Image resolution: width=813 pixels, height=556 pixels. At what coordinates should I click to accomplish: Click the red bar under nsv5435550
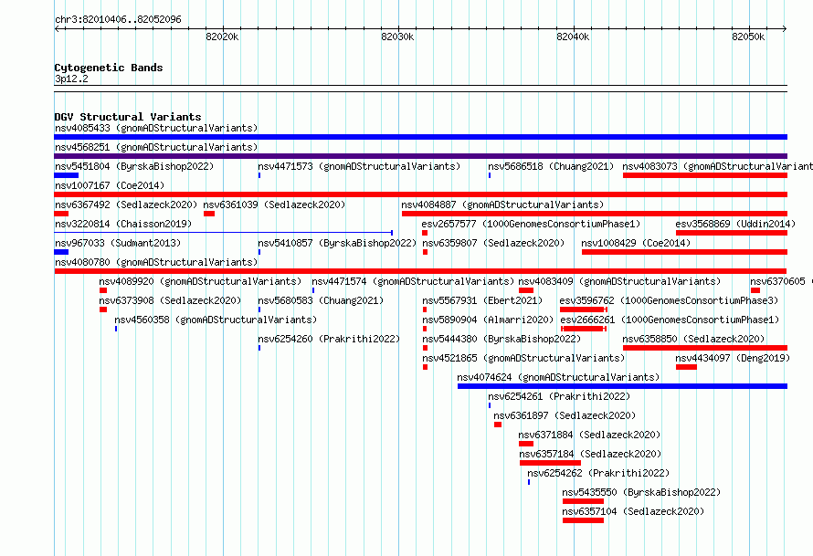click(584, 501)
